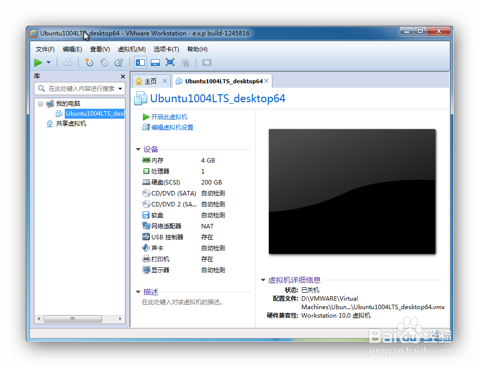Click the CD/DVD 2 disc icon
The height and width of the screenshot is (368, 480).
click(x=146, y=204)
